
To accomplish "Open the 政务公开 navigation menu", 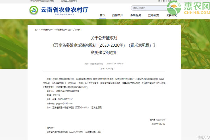I will 118,15.
